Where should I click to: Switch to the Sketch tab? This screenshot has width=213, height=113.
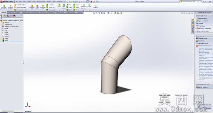click(10, 12)
